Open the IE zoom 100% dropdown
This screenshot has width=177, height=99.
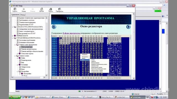pyautogui.click(x=165, y=94)
